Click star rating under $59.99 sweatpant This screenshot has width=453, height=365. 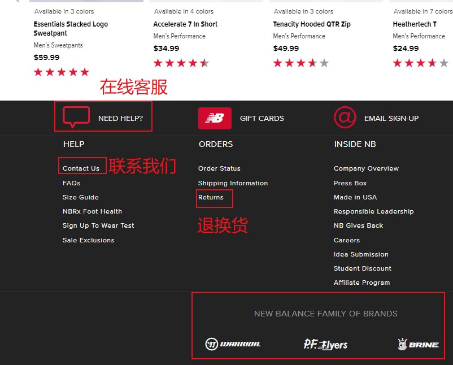pyautogui.click(x=62, y=72)
